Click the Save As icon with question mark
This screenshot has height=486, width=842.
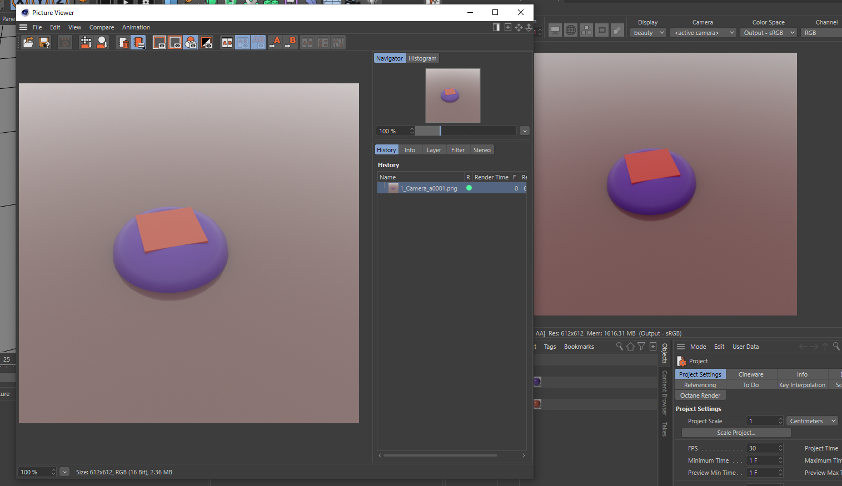click(44, 42)
